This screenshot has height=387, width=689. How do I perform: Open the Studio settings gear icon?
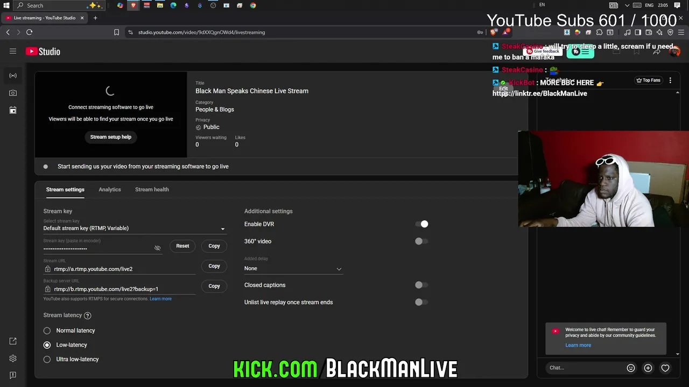(x=13, y=359)
